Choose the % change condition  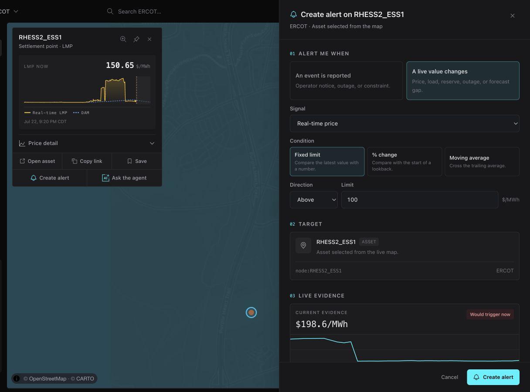click(x=404, y=162)
